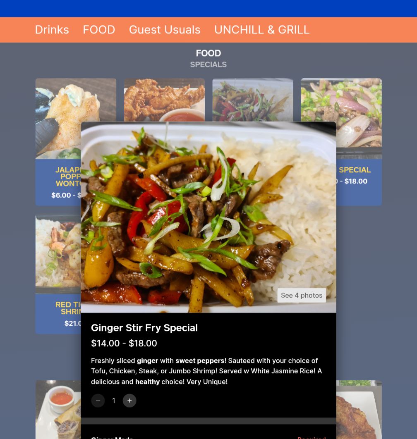Select the pepper stir fry thumbnail behind dialog
The width and height of the screenshot is (417, 439).
(x=253, y=100)
